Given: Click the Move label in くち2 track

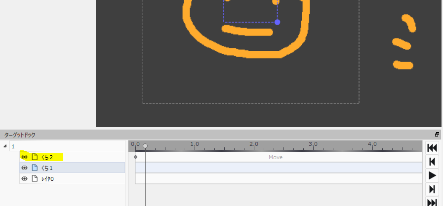Looking at the screenshot, I should click(276, 157).
